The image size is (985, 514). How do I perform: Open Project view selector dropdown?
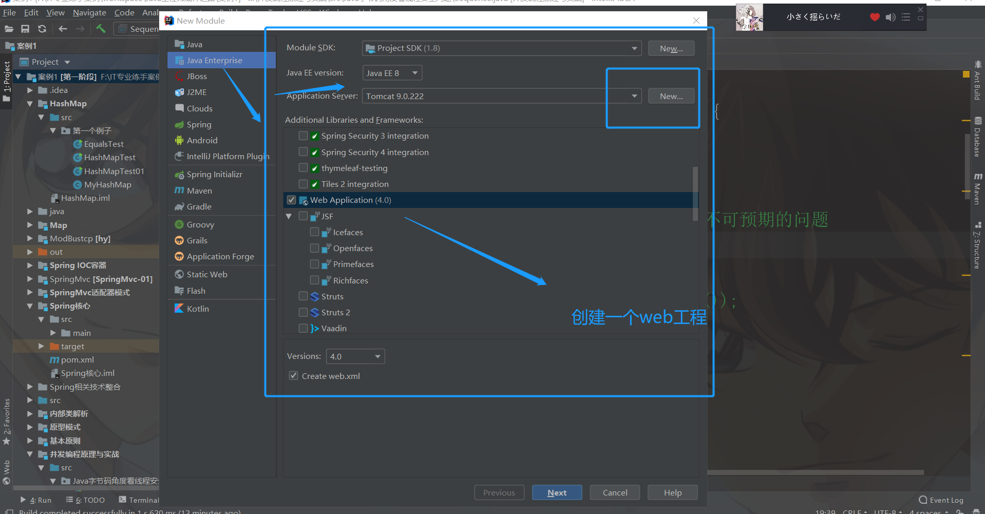45,62
